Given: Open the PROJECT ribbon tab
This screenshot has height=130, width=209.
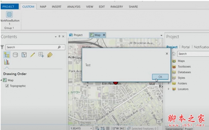Looking at the screenshot, I should click(9, 7).
